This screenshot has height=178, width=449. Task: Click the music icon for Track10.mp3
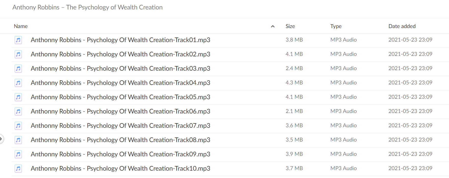(x=18, y=169)
